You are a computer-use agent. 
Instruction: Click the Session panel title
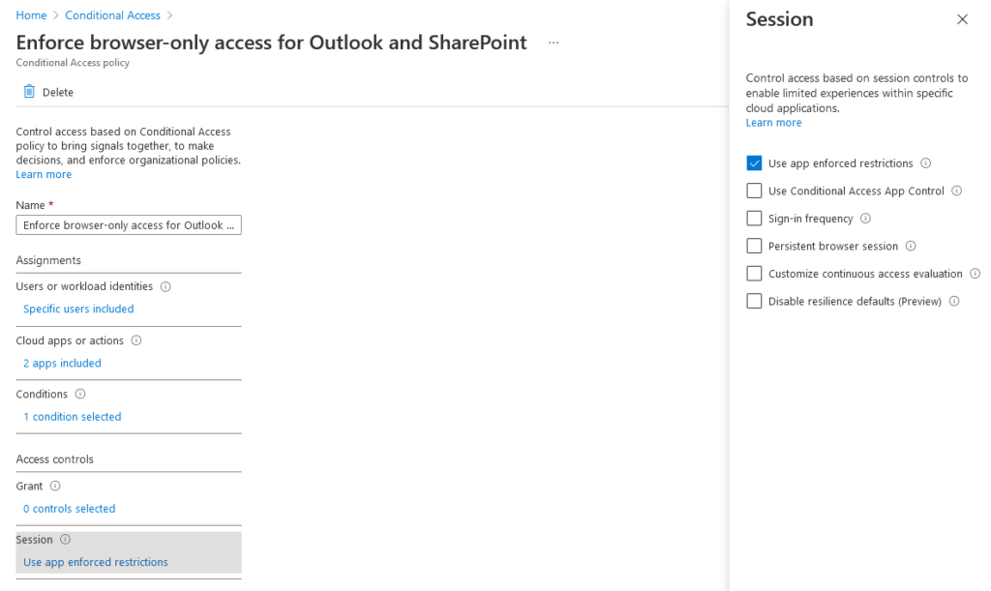(779, 19)
